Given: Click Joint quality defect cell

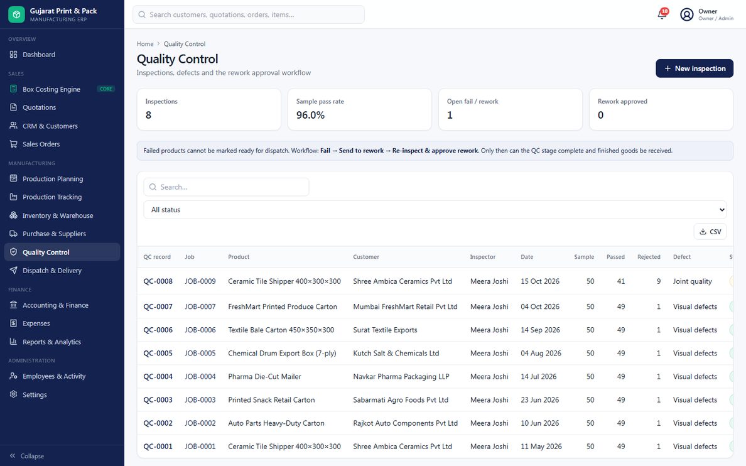Looking at the screenshot, I should point(692,281).
